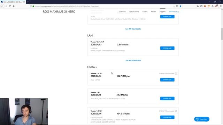
Task: Download Aura utility version 1.07.66
Action: coord(167,80)
